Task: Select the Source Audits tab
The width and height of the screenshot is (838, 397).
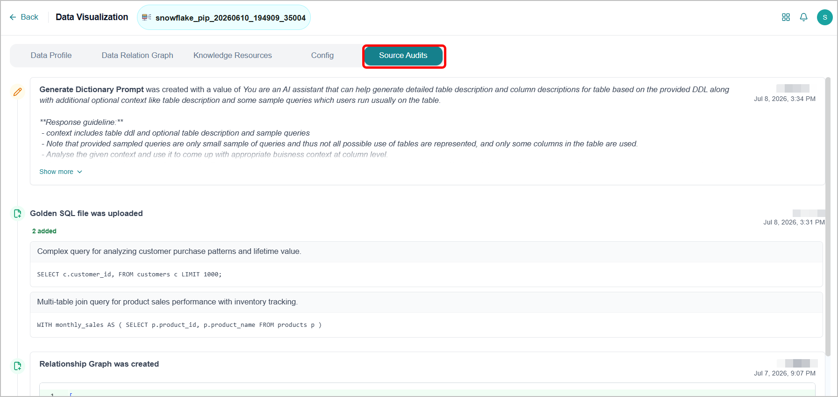Action: (403, 56)
